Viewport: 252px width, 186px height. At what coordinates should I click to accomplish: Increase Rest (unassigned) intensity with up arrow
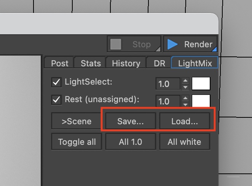coord(185,98)
